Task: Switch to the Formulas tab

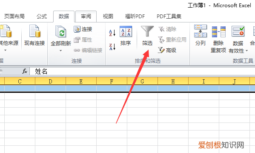Action: coord(42,17)
